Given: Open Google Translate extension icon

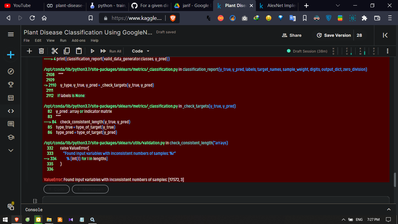Looking at the screenshot, I should 293,18.
